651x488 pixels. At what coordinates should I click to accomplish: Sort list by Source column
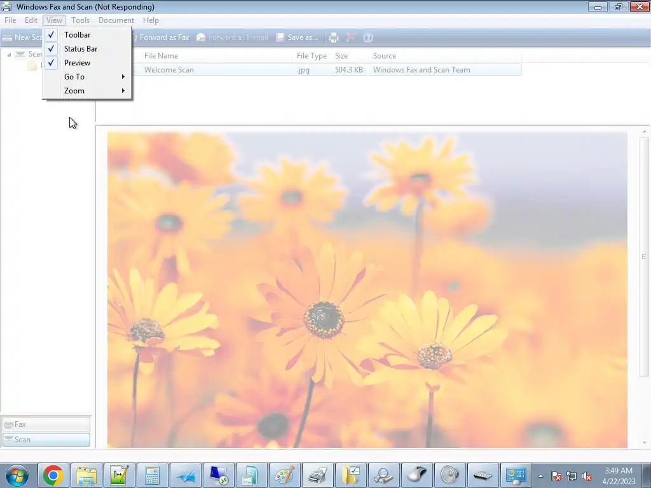click(385, 56)
